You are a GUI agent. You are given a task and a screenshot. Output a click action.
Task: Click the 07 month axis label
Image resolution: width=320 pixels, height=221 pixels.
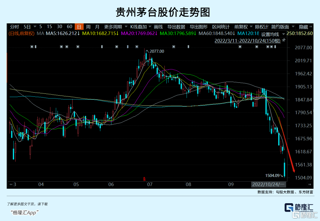(150, 184)
